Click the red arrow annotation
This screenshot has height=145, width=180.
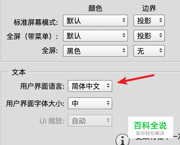pos(136,79)
